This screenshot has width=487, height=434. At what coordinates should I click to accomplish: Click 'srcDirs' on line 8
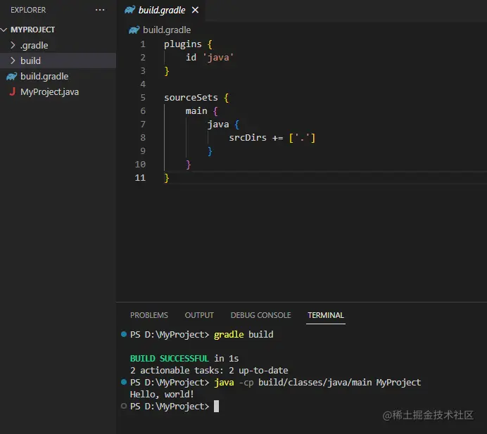(248, 138)
